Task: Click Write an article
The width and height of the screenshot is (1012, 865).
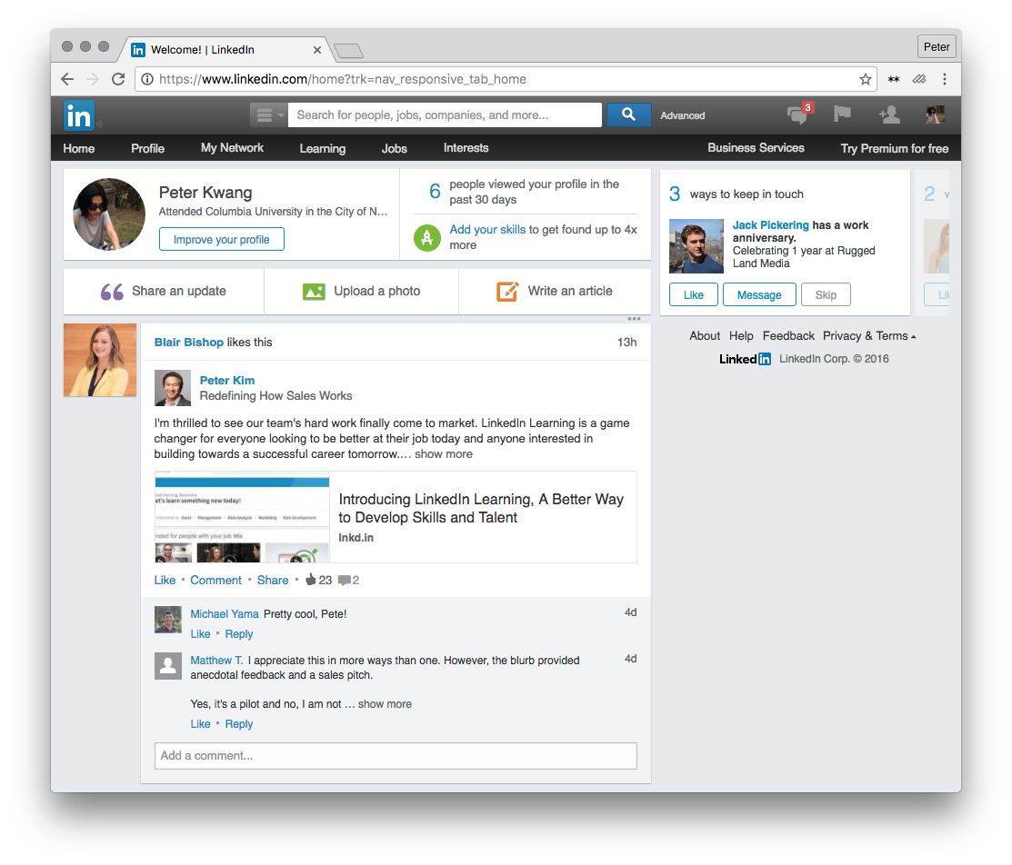Action: [555, 291]
